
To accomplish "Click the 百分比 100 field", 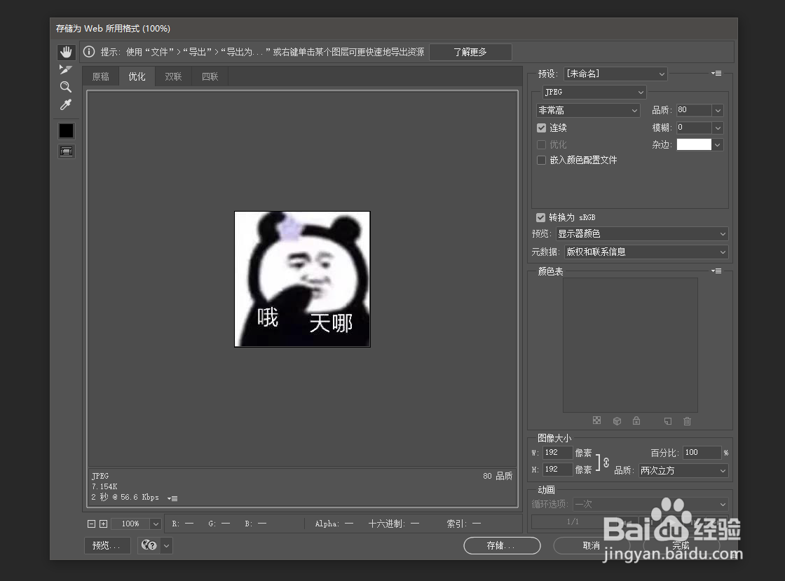I will [702, 452].
